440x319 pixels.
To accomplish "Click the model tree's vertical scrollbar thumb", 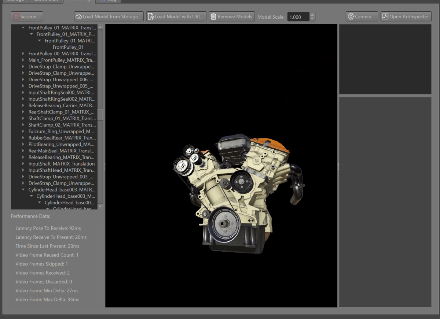I will click(100, 114).
